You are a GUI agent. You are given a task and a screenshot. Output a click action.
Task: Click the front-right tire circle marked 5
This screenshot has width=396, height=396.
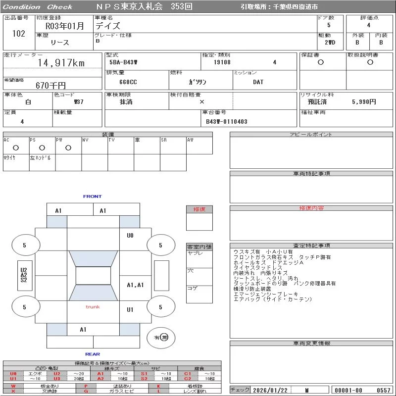coord(160,245)
